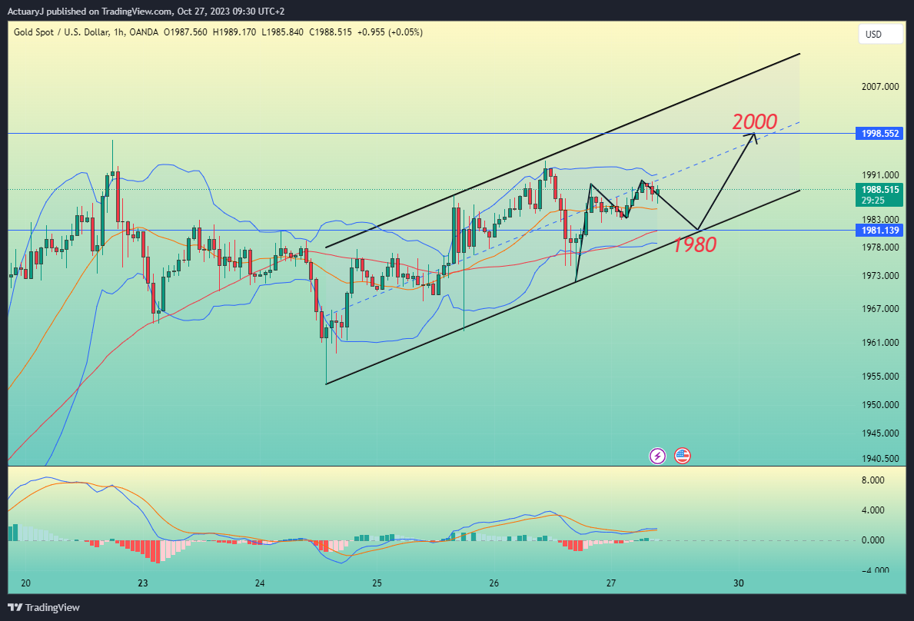
Task: Click the 0.000 MACD axis value
Action: click(872, 540)
